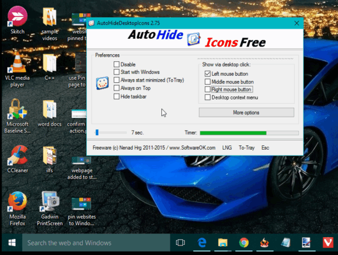Click the 7 sec. delay slider handle
This screenshot has height=255, width=338.
[97, 133]
